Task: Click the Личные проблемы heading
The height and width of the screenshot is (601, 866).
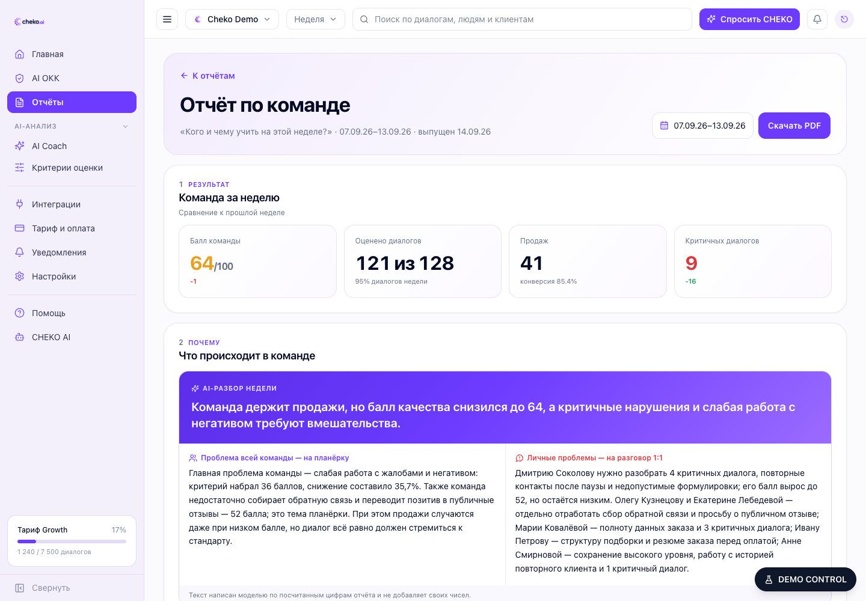Action: 595,458
